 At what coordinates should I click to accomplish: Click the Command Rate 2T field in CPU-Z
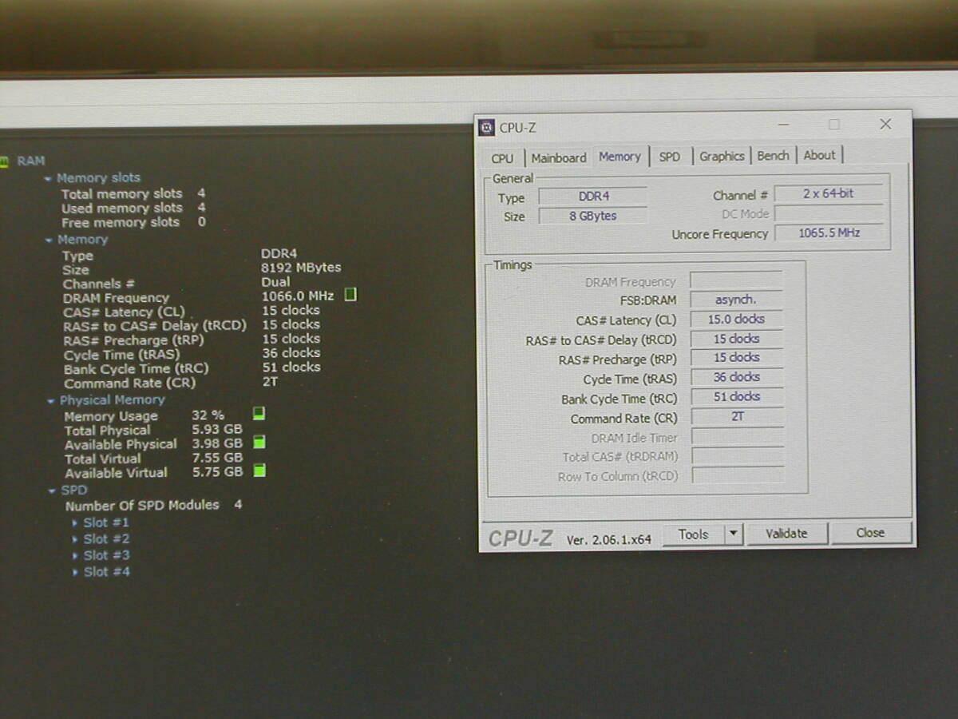736,416
